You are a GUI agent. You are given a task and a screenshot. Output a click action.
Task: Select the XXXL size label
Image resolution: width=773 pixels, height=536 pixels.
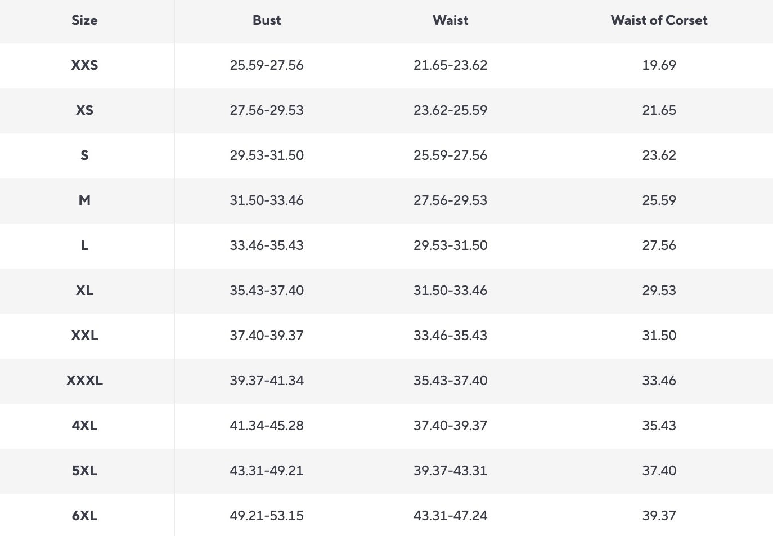pyautogui.click(x=84, y=381)
